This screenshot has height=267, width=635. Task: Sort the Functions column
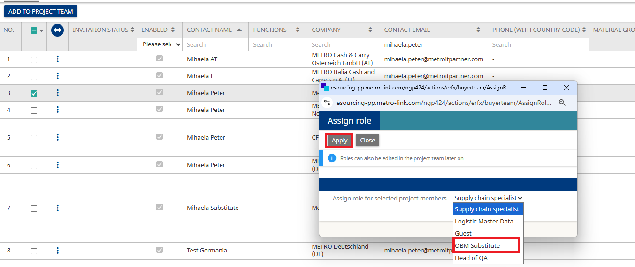[298, 30]
